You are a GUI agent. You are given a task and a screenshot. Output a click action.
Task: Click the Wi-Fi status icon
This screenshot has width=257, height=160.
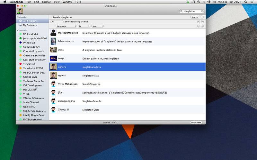tap(209, 2)
